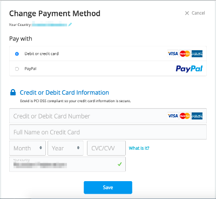Click the Visa logo inside card number field
This screenshot has width=216, height=199.
point(173,116)
